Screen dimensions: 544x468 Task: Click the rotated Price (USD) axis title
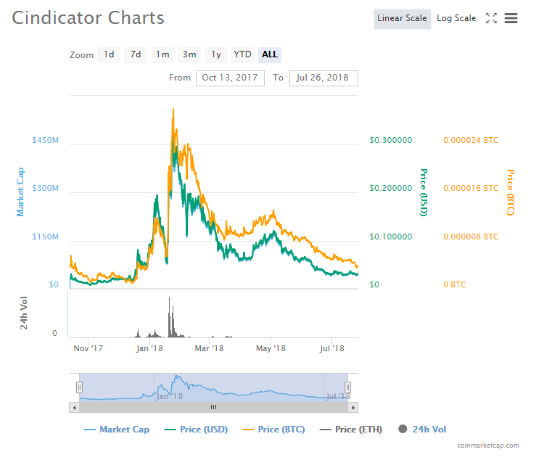click(424, 192)
